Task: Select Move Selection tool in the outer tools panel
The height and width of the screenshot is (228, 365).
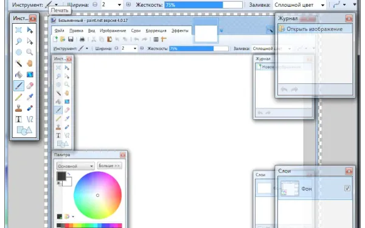Action: click(30, 41)
